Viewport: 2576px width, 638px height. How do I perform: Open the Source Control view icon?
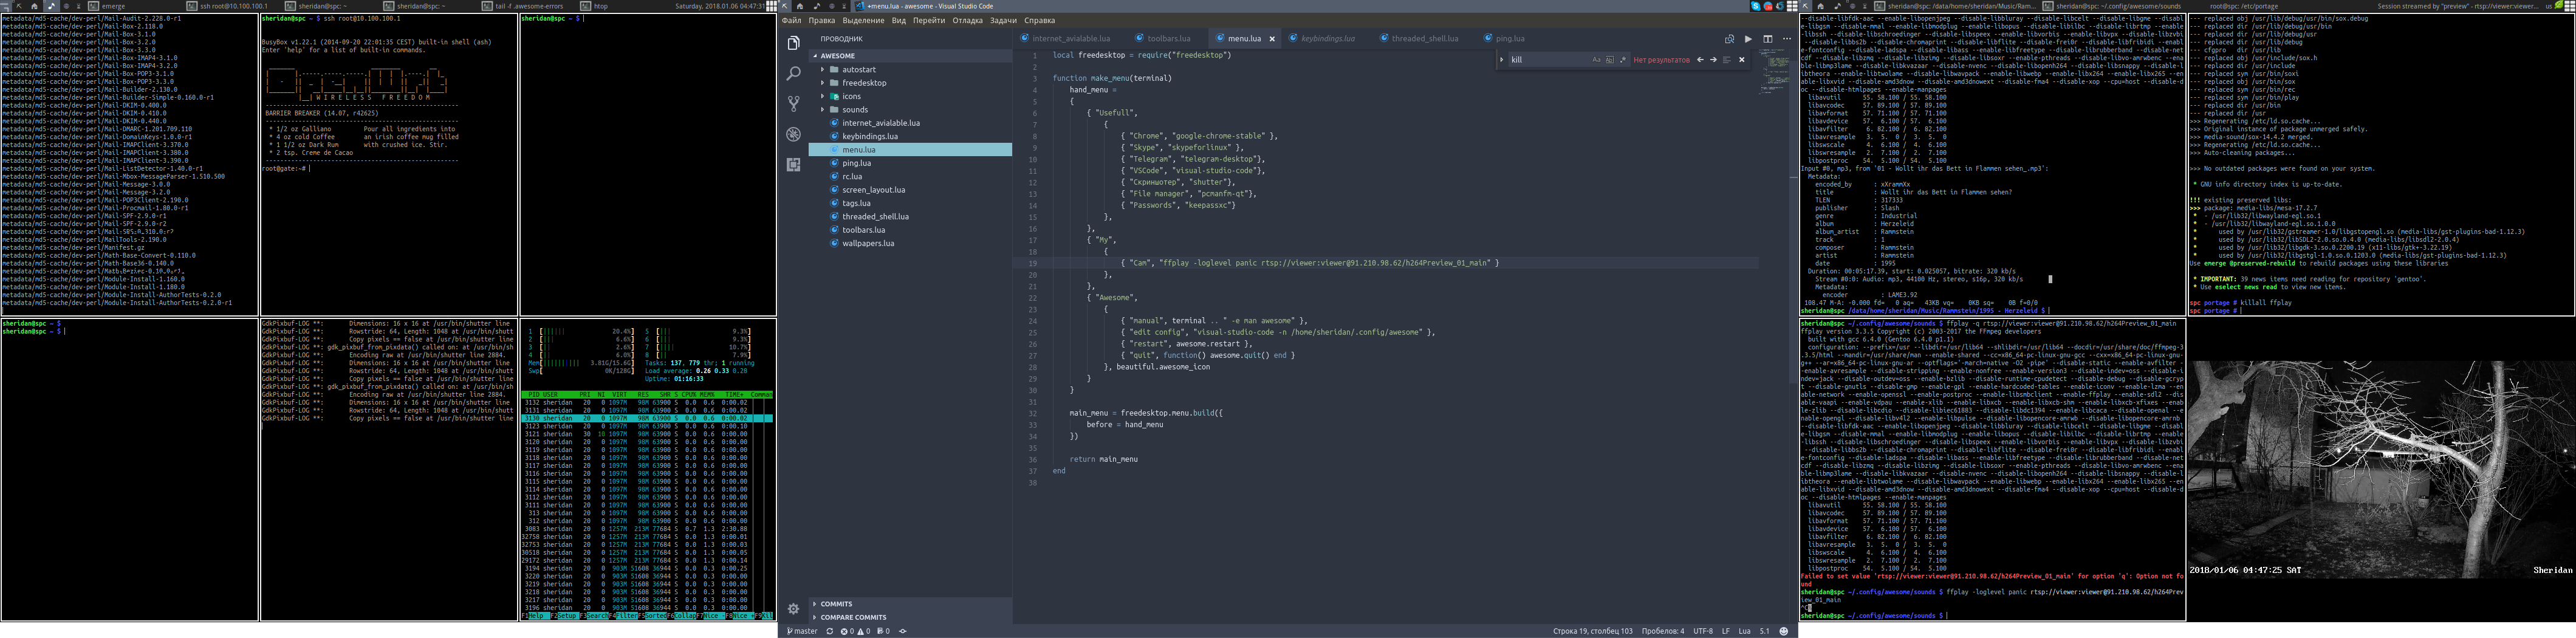[x=793, y=104]
